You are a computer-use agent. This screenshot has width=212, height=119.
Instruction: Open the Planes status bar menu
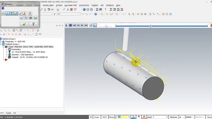[111, 117]
